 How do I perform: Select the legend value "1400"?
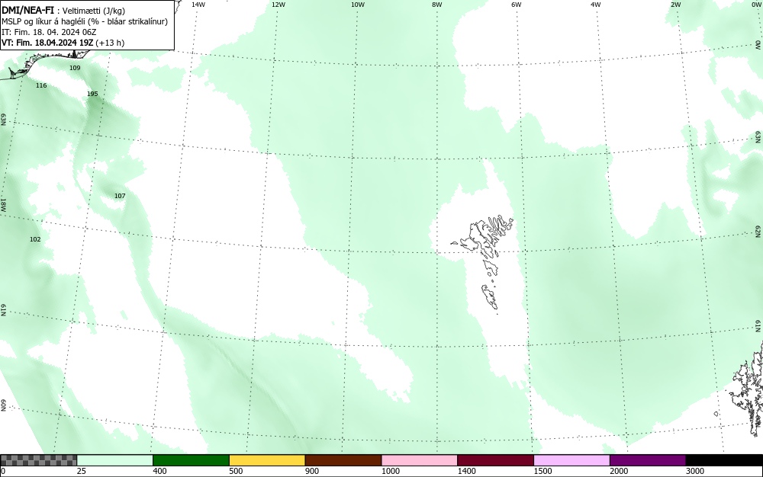coord(466,471)
